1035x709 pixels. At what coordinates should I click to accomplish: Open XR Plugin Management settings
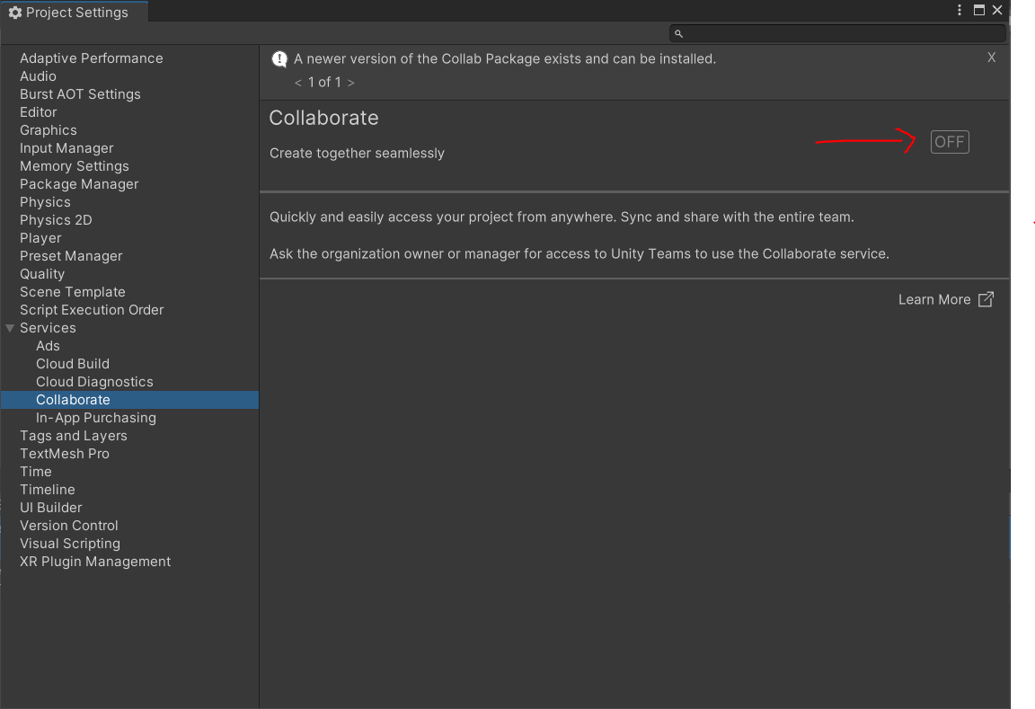pyautogui.click(x=95, y=562)
